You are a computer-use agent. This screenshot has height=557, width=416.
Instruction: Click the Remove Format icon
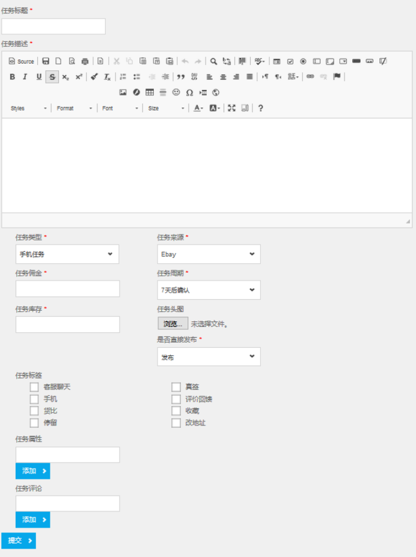[107, 77]
